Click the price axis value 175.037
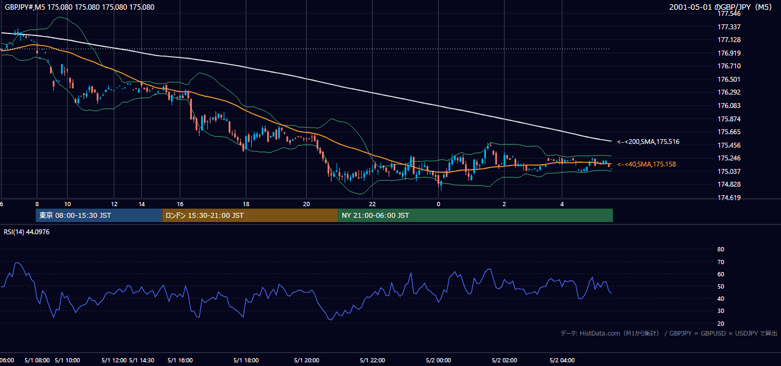The height and width of the screenshot is (366, 781). coord(728,171)
